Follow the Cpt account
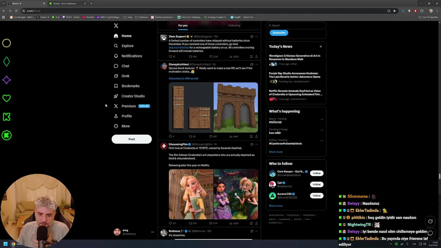Screen dimensions: 441x248 [x=317, y=184]
